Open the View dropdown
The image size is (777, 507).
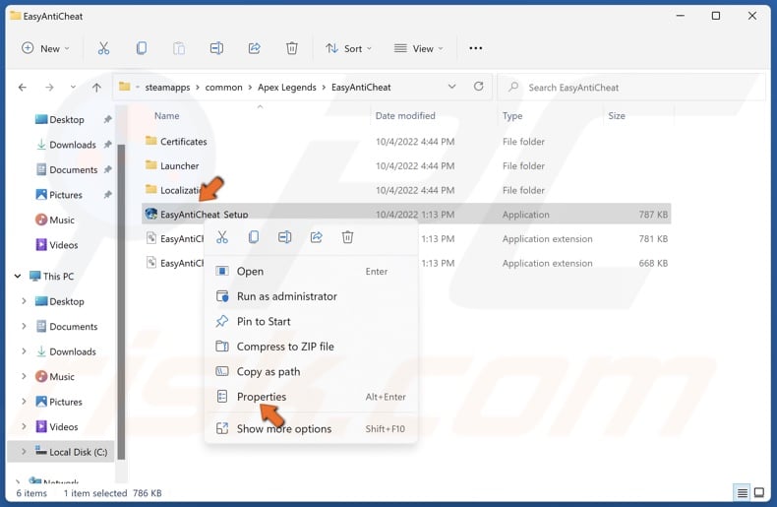click(419, 48)
